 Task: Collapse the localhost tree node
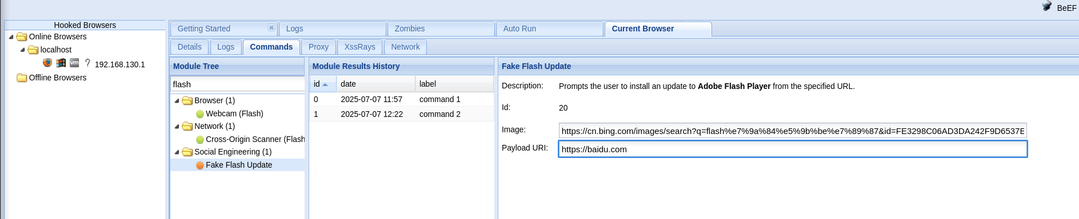coord(22,50)
